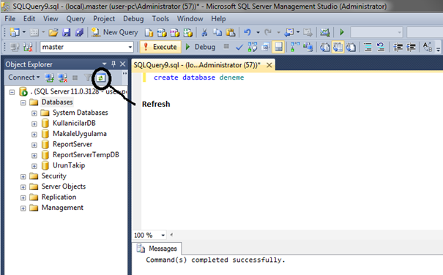The image size is (443, 275).
Task: Open the Window menu
Action: 190,18
